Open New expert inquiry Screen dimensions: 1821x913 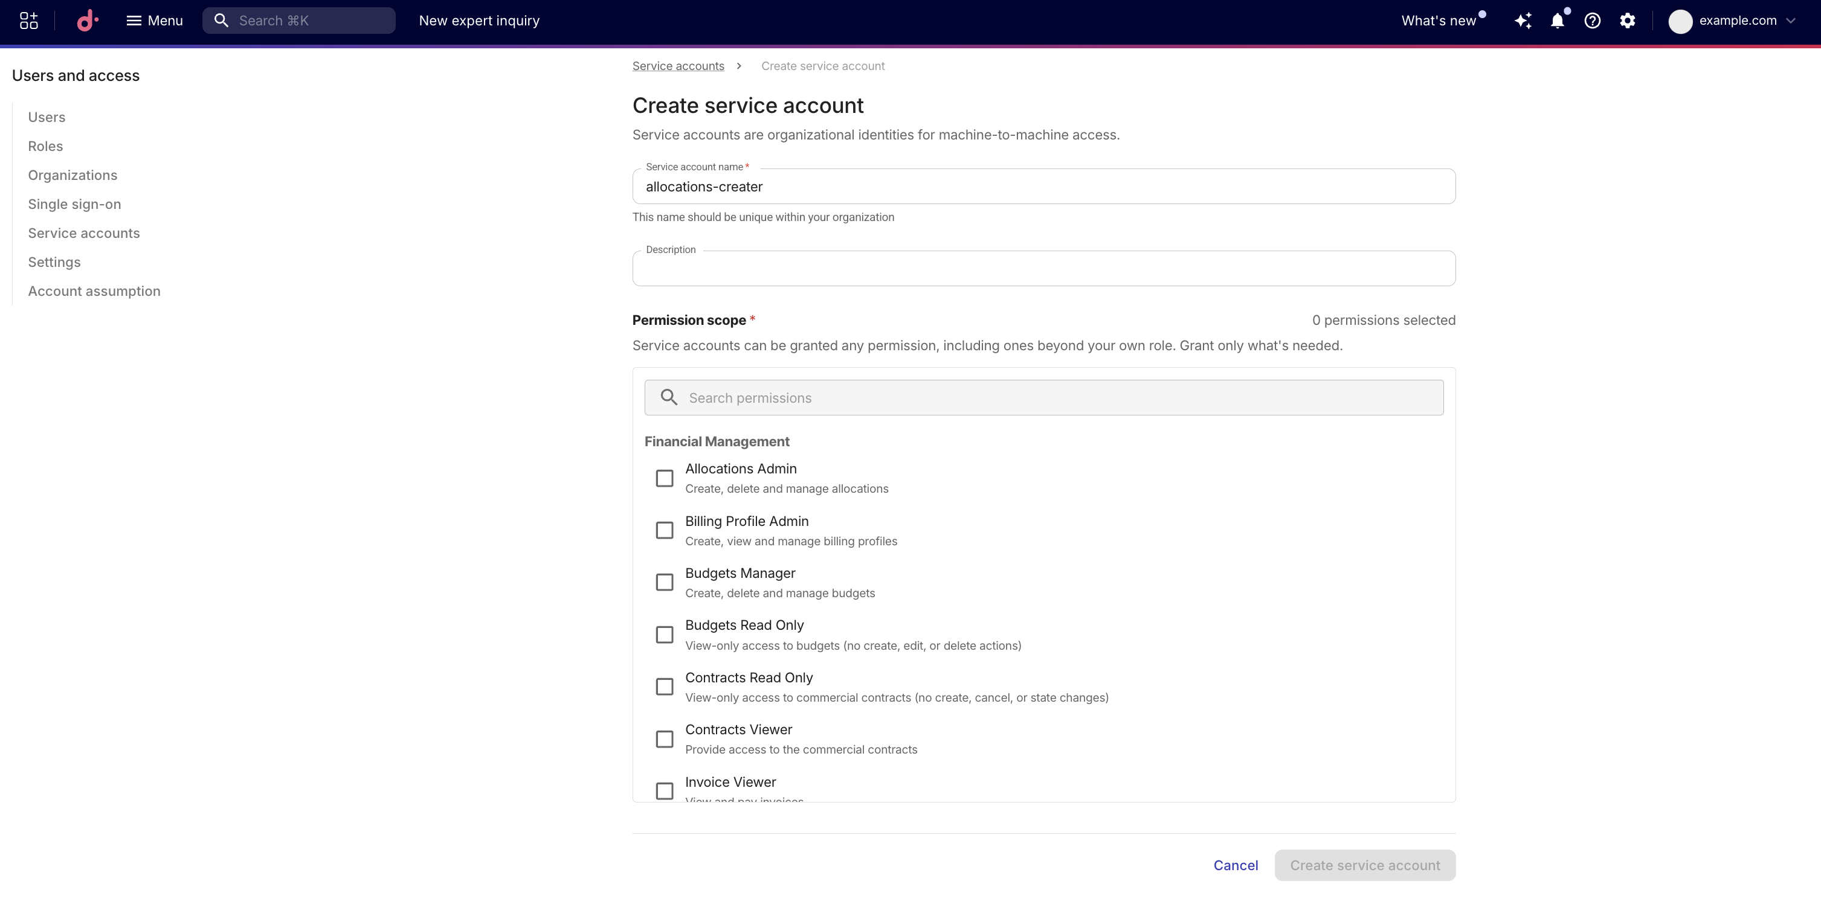pyautogui.click(x=479, y=21)
